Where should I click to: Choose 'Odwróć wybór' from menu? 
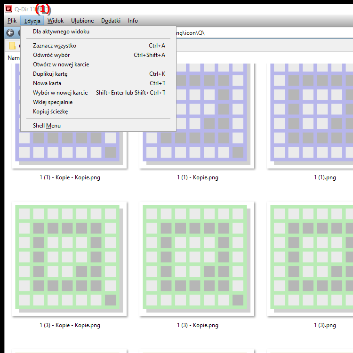(98, 55)
